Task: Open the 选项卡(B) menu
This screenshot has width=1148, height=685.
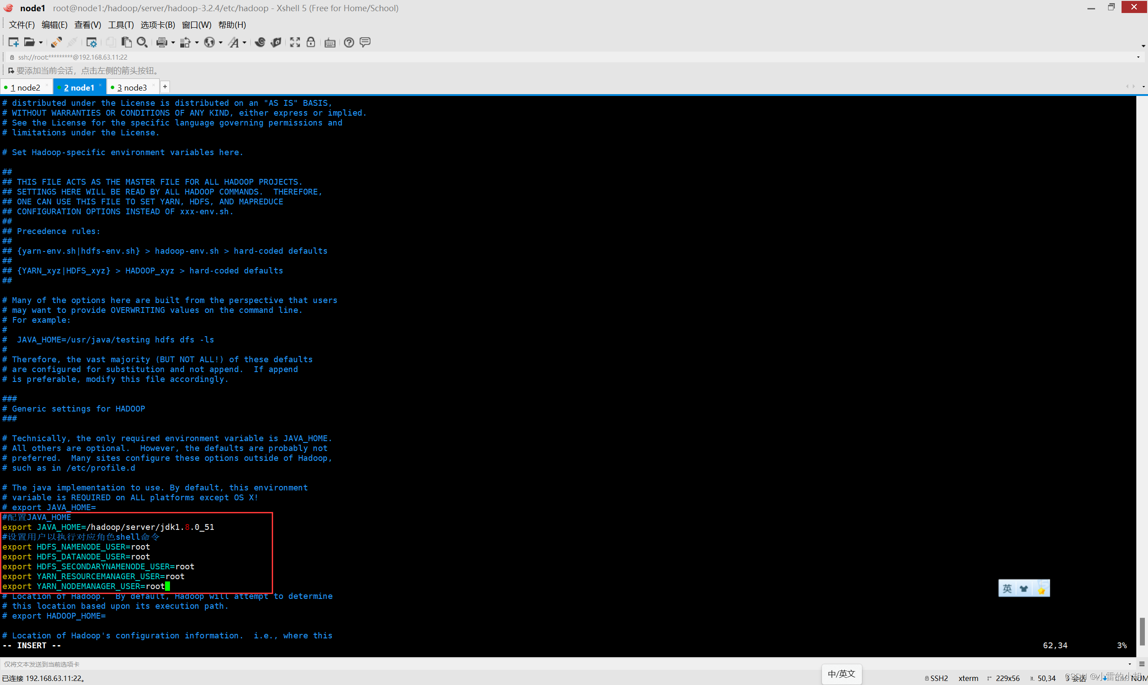Action: (157, 25)
